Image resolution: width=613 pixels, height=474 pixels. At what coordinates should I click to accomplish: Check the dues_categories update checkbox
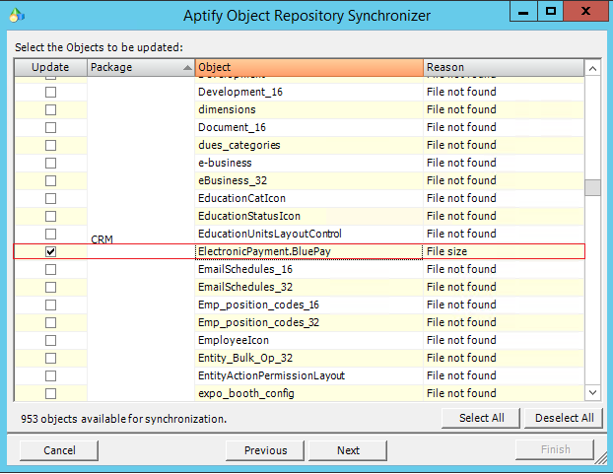[x=50, y=146]
